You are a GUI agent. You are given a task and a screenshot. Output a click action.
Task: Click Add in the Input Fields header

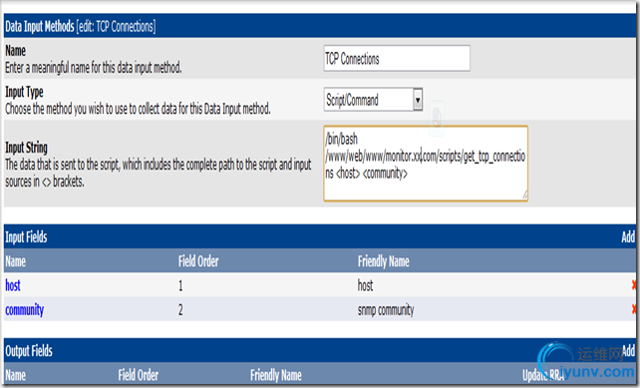[x=628, y=236]
